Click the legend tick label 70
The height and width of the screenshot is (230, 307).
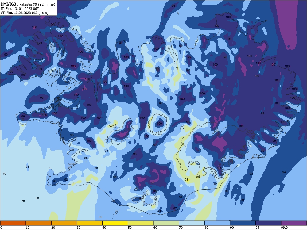[x=181, y=228]
